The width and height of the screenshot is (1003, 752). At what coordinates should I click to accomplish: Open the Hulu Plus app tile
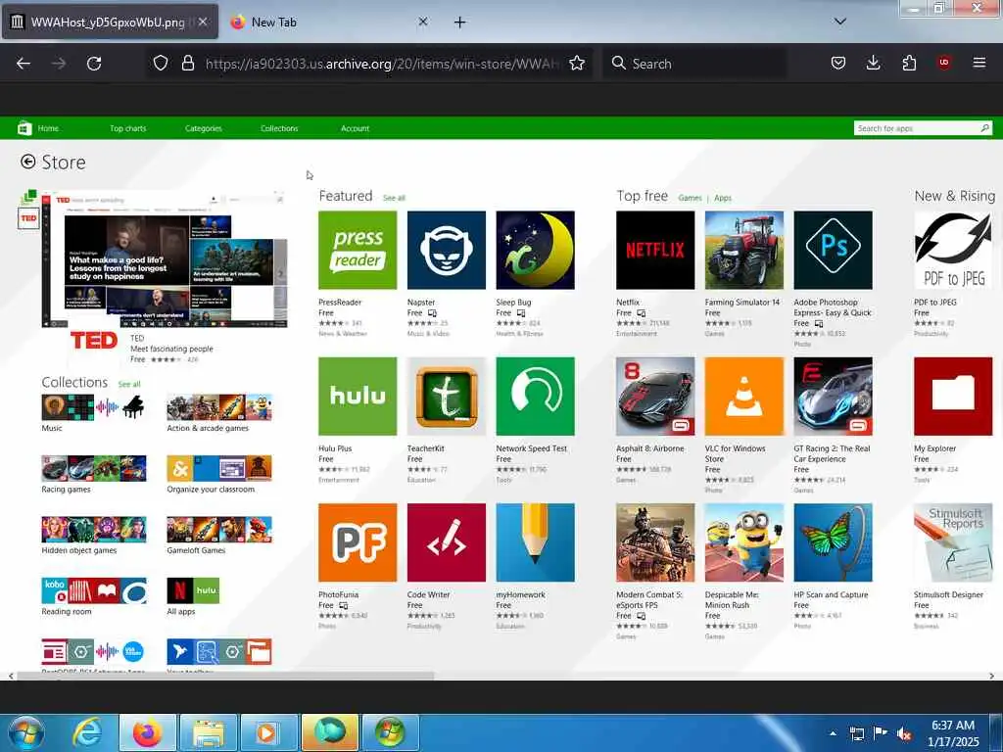(357, 396)
